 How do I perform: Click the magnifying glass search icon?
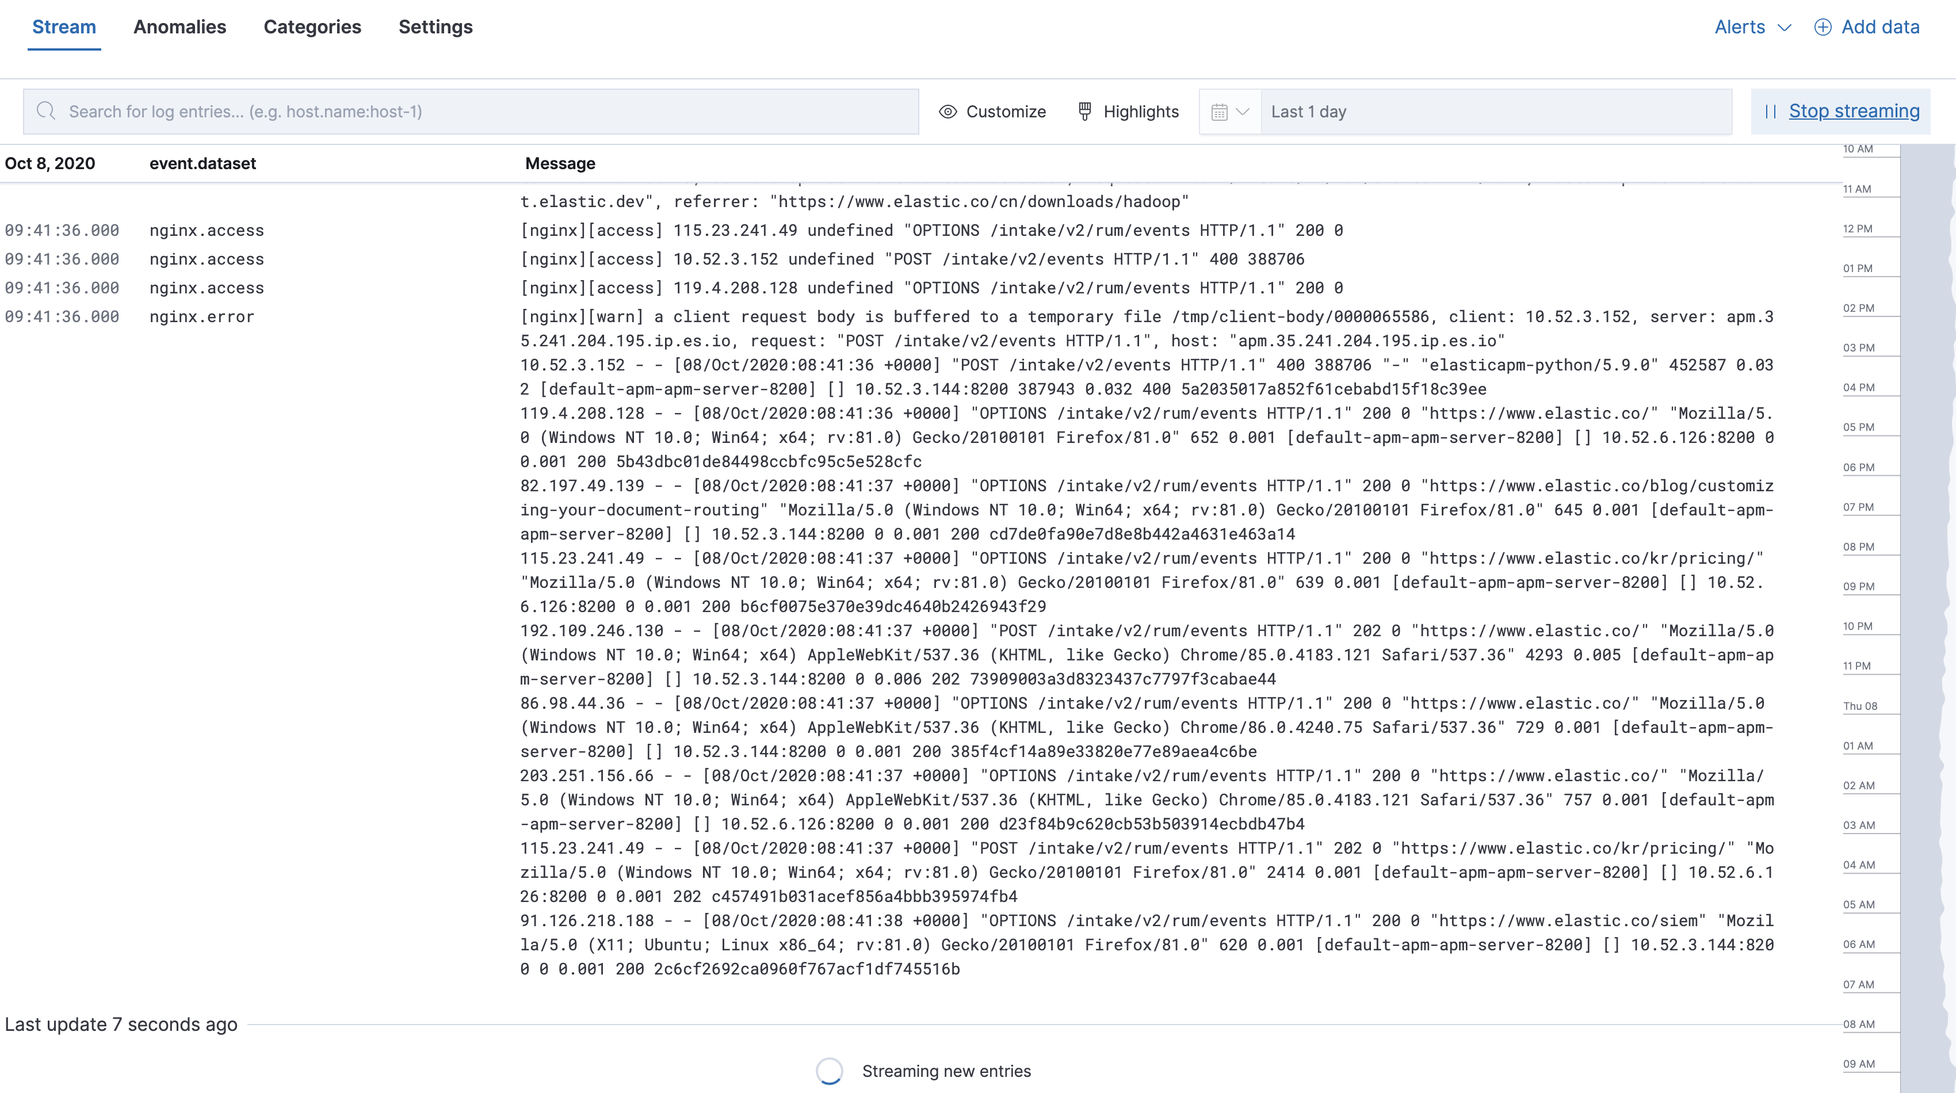[47, 111]
